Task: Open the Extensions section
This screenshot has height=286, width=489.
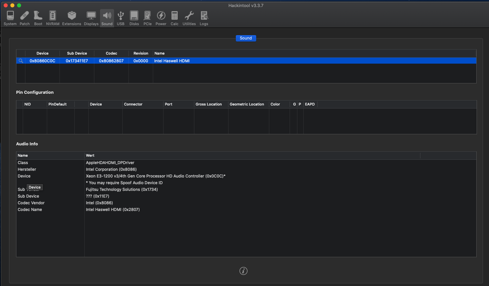Action: pyautogui.click(x=72, y=18)
